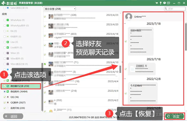Click the 应用文档 (226) document icon
Screen dimensions: 187x121
tap(8, 108)
